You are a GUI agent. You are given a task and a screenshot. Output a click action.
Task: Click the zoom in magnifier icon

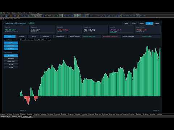coord(65,16)
